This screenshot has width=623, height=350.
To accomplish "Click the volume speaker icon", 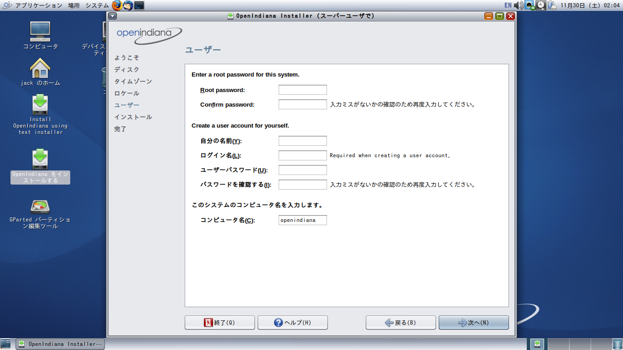I will click(x=519, y=5).
